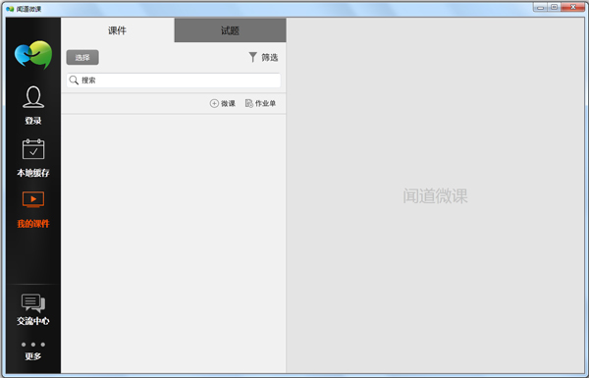Viewport: 589px width, 378px height.
Task: Focus the 搜索 search field
Action: [174, 81]
